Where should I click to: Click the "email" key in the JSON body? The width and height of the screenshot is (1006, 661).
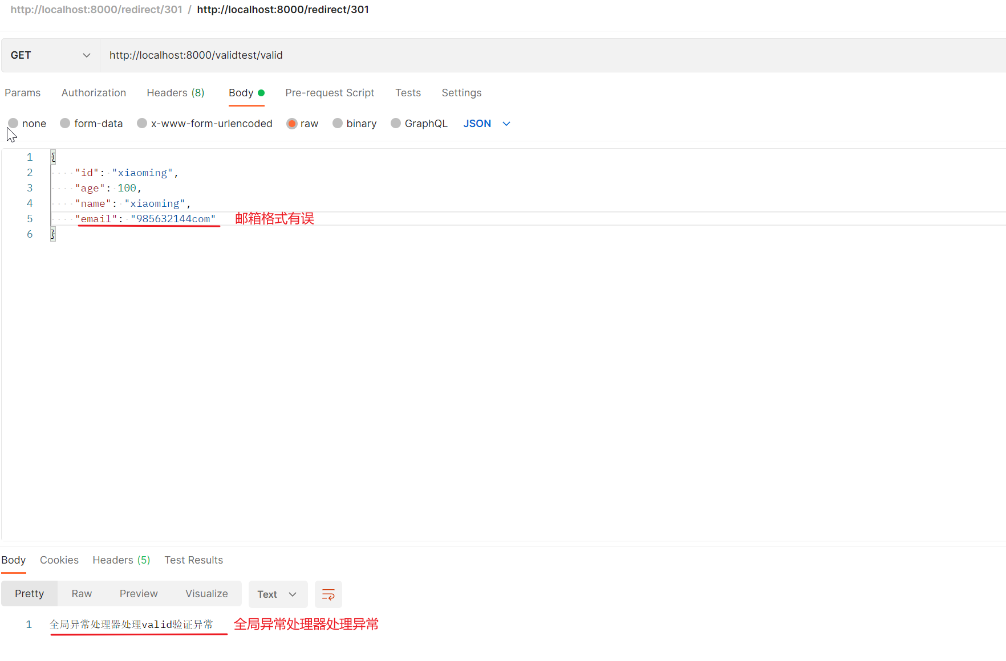click(96, 219)
